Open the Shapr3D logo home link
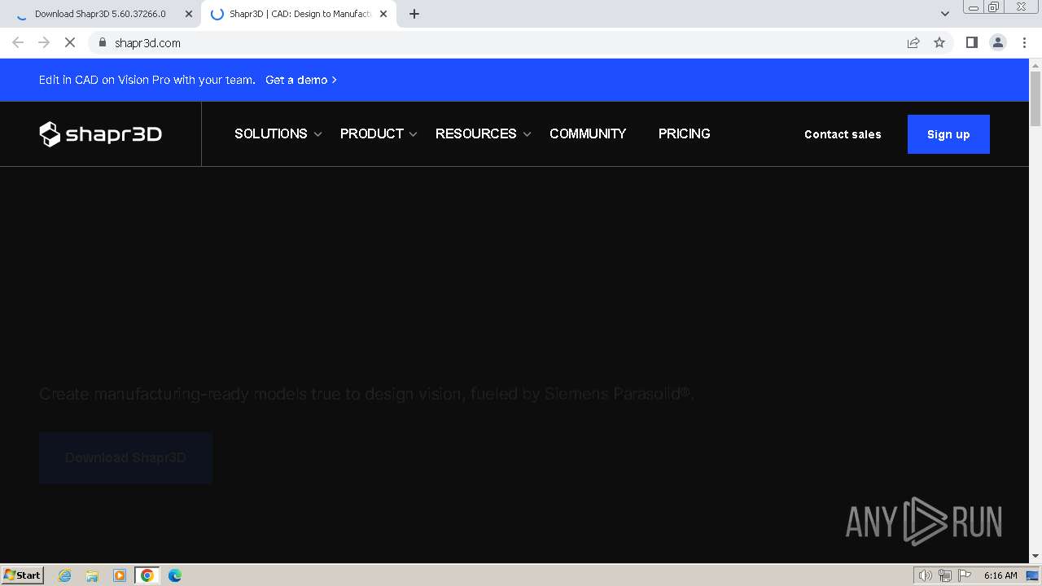This screenshot has width=1042, height=586. pyautogui.click(x=101, y=134)
